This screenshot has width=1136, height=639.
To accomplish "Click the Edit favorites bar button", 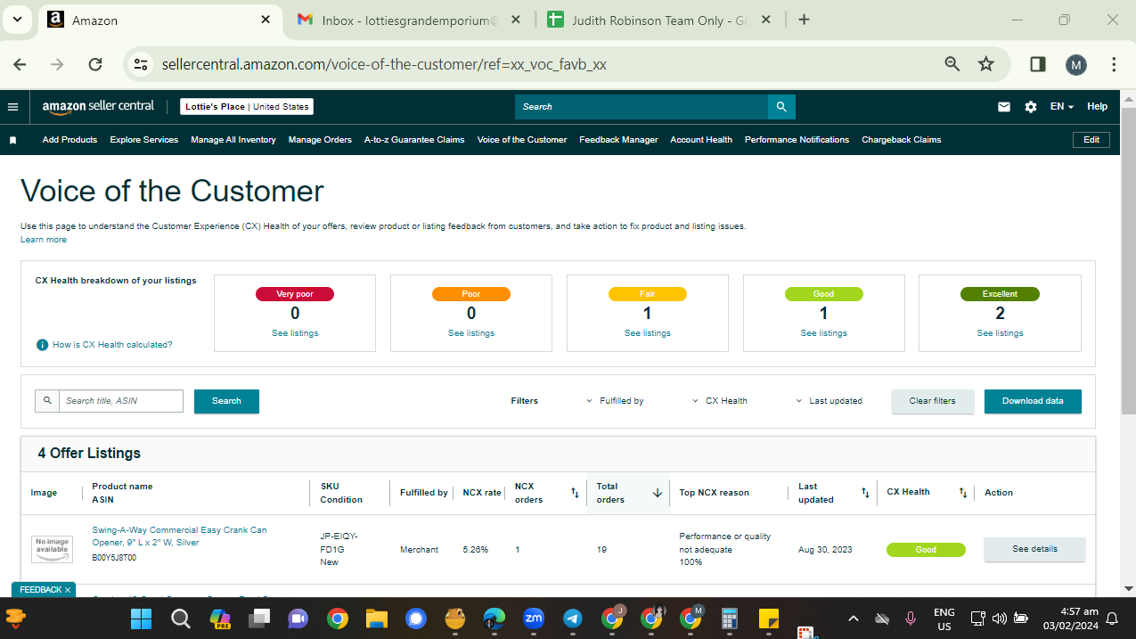I will coord(1091,140).
